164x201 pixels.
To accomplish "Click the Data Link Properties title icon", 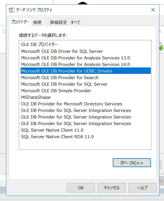I will click(x=11, y=10).
